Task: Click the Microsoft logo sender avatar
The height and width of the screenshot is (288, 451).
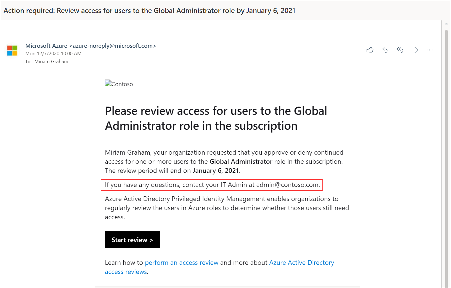Action: click(12, 51)
